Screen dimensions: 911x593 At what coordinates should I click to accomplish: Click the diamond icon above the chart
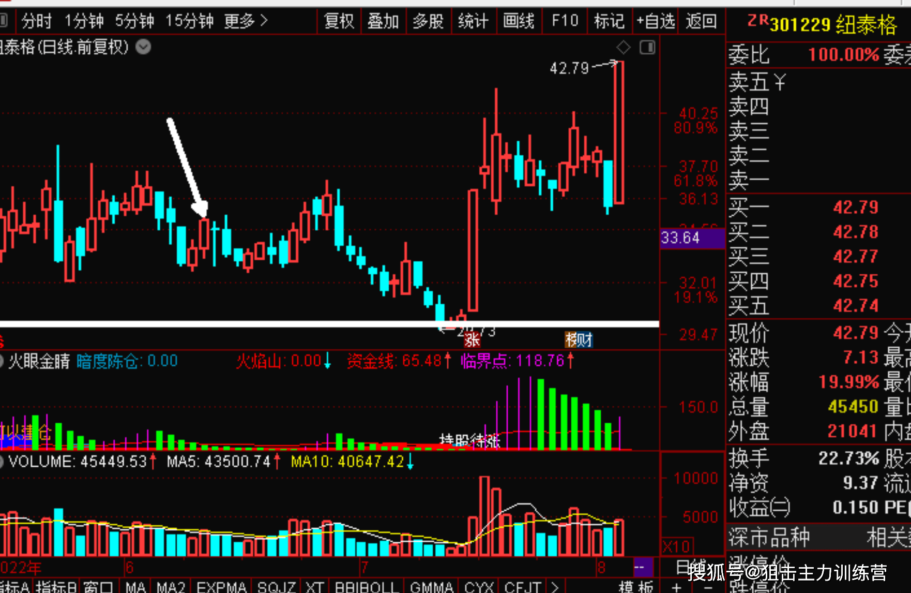(x=624, y=48)
